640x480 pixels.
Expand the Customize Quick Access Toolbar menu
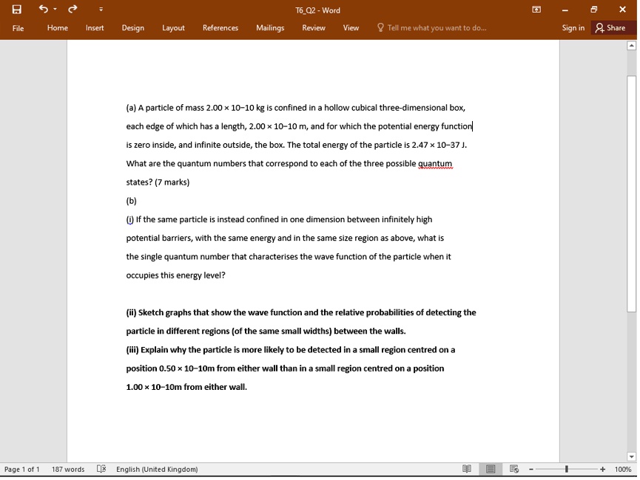pos(99,10)
